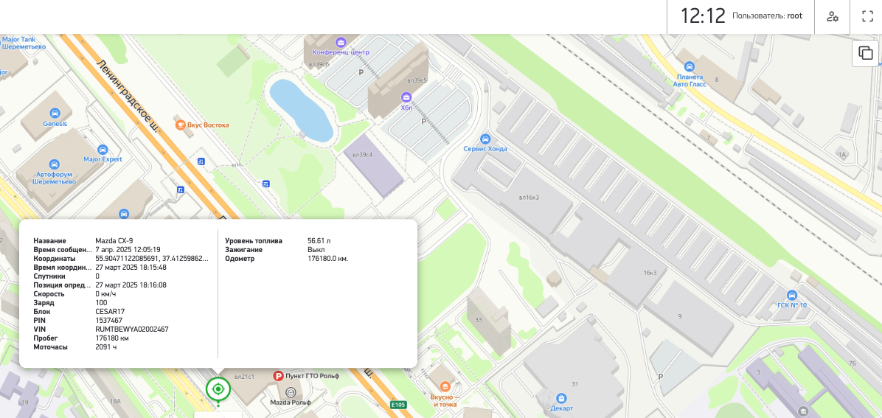Open the map layers overlay button
882x418 pixels.
[x=866, y=53]
